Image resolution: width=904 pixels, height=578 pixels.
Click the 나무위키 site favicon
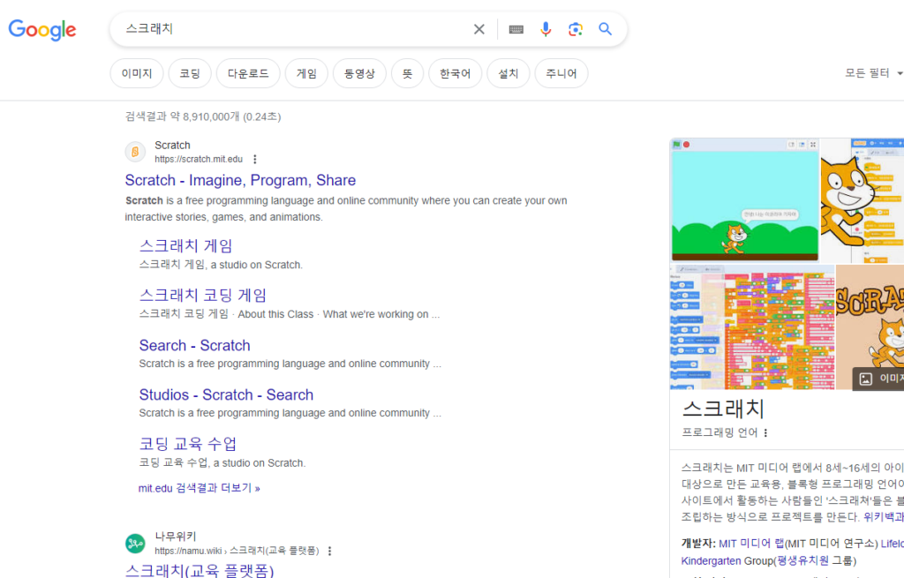(135, 543)
